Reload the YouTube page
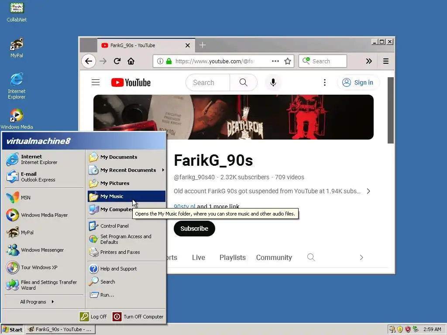The height and width of the screenshot is (335, 447). click(117, 61)
